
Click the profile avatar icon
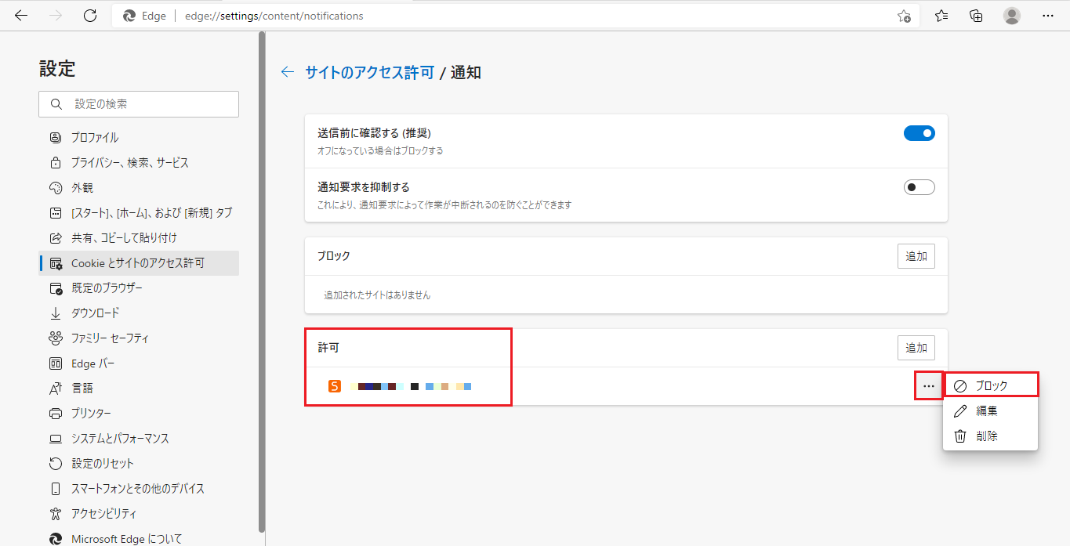coord(1012,16)
